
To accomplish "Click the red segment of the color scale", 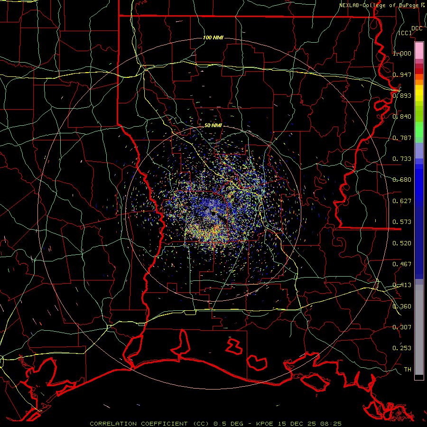I will pos(419,71).
